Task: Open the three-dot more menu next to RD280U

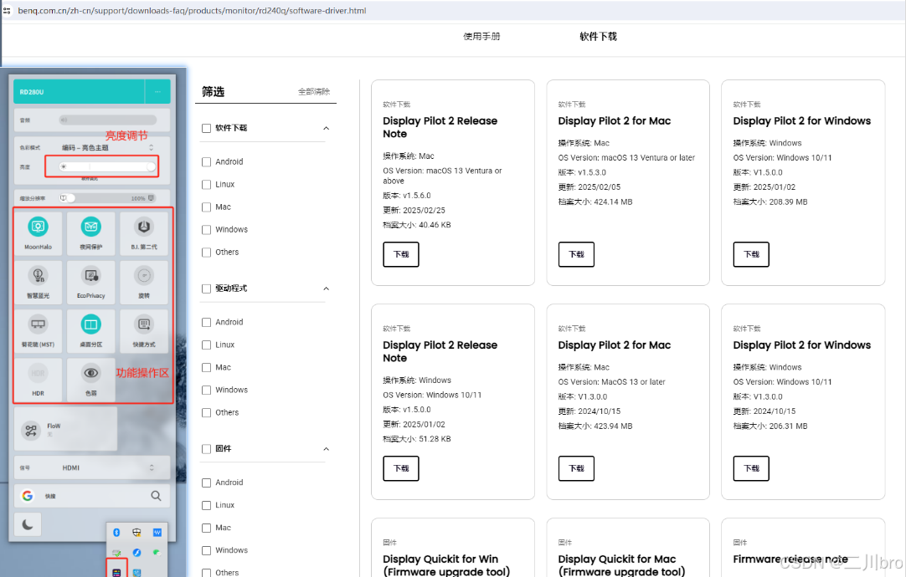Action: (157, 92)
